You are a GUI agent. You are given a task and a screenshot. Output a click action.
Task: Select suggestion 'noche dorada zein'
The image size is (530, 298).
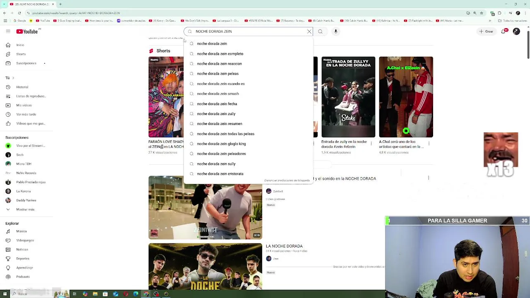pos(248,43)
